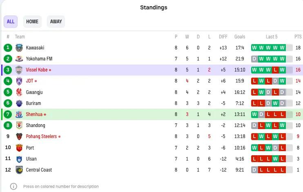Switch to the AWAY standings tab

[x=56, y=22]
